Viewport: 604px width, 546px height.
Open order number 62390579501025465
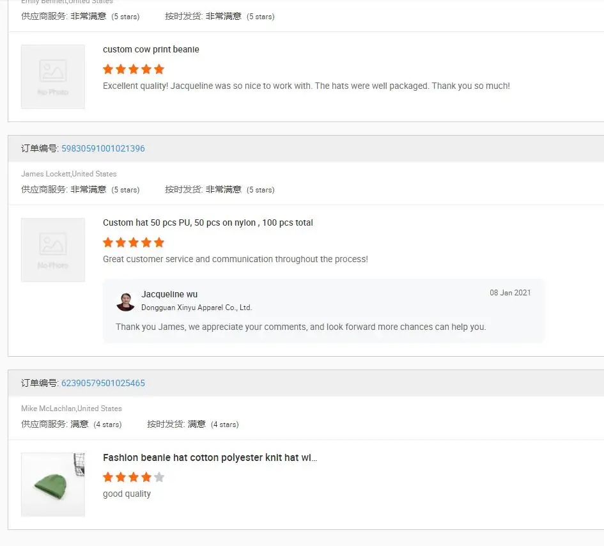tap(103, 383)
